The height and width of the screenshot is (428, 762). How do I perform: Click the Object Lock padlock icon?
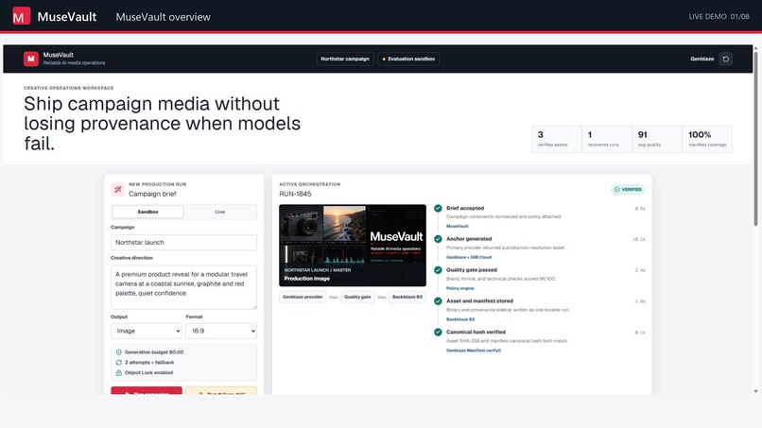pyautogui.click(x=118, y=372)
